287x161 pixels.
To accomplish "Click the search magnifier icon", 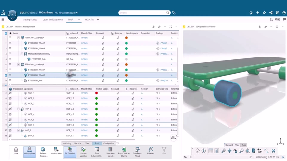I will (x=168, y=13).
